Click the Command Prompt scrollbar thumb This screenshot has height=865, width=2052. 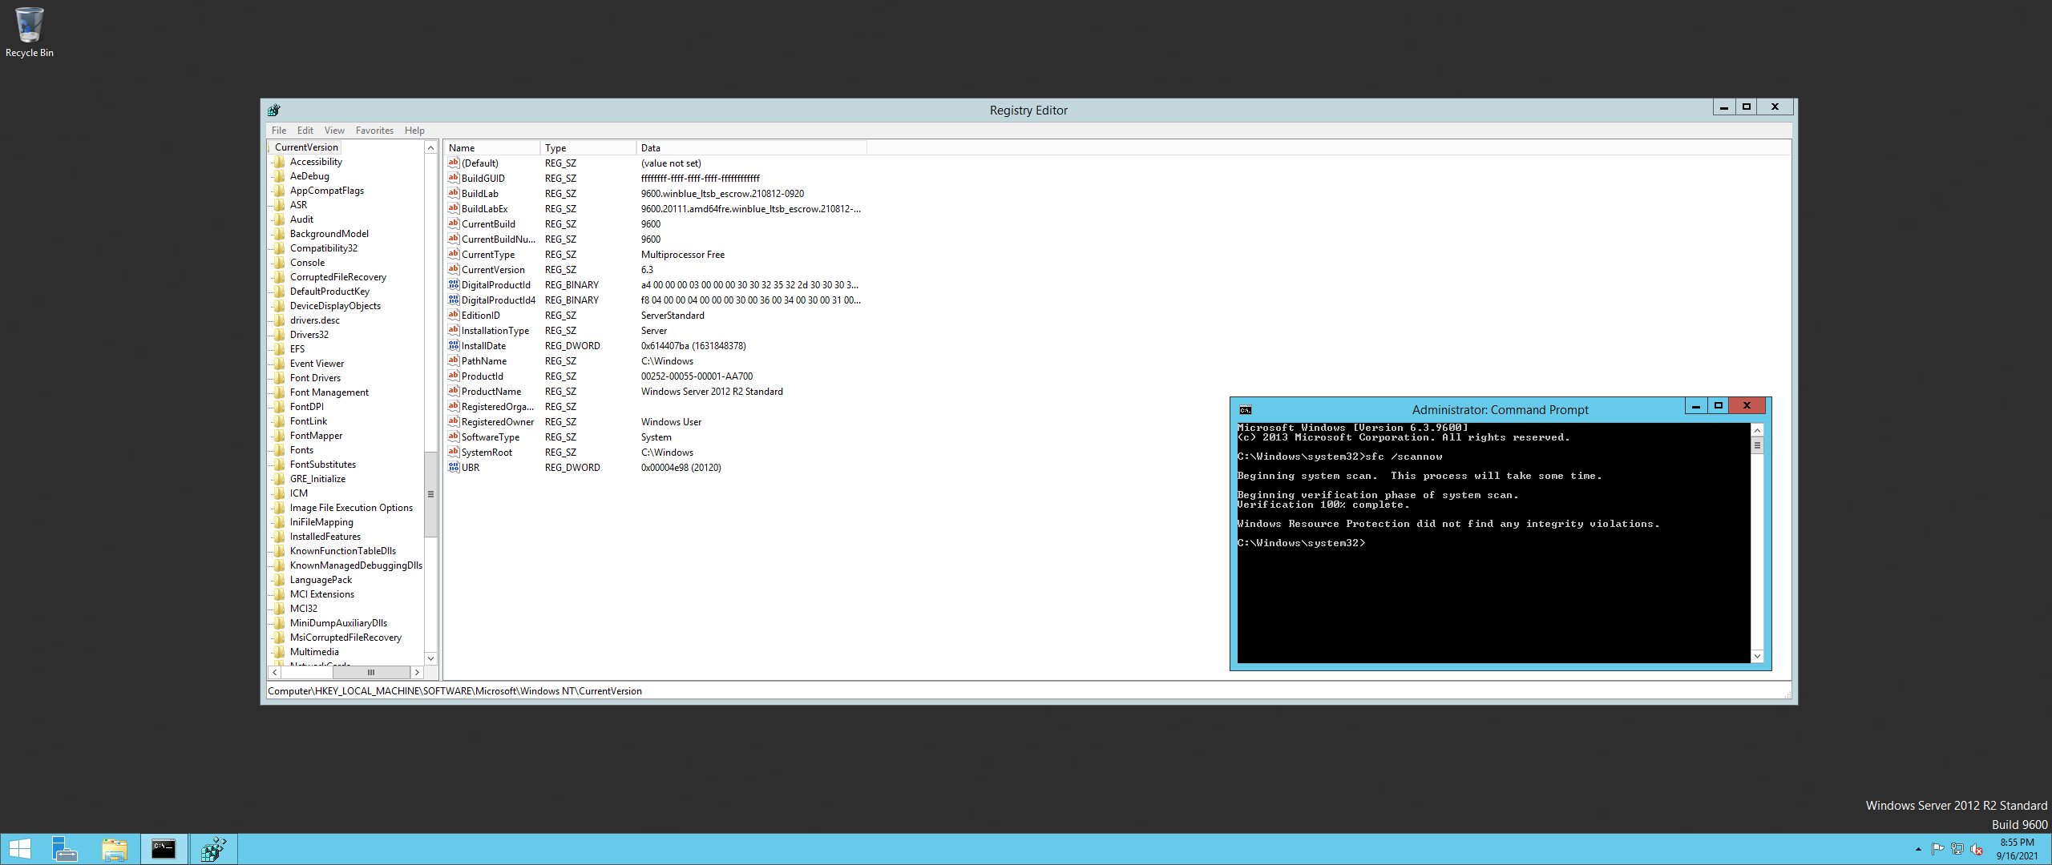pyautogui.click(x=1757, y=445)
